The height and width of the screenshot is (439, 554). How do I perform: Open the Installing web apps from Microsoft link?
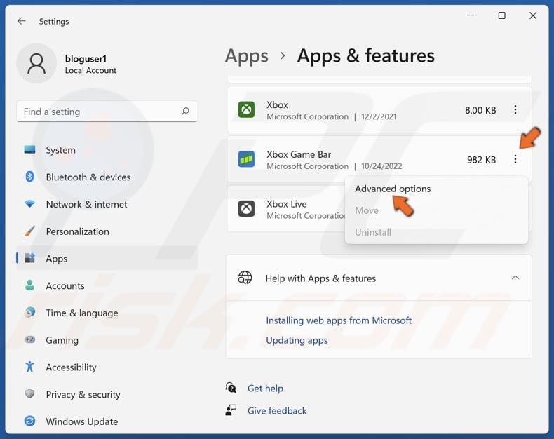pos(339,320)
